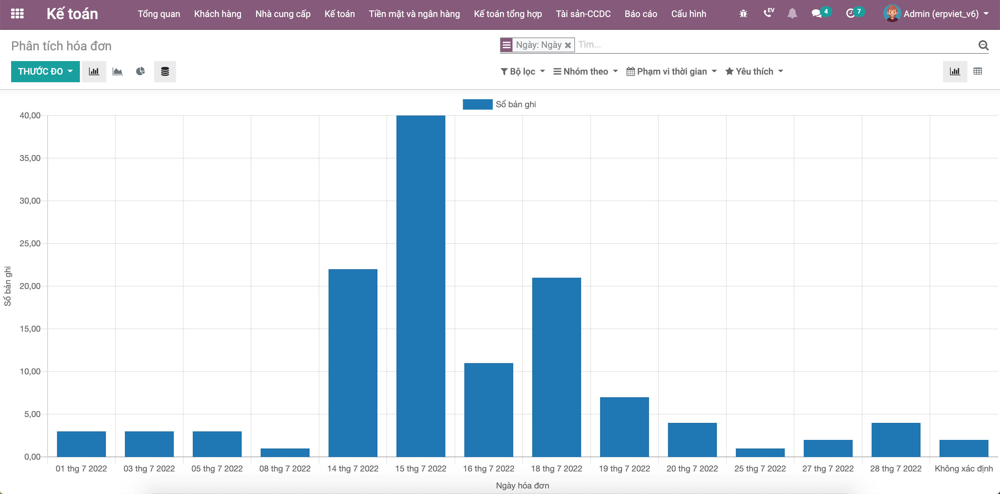Click the search magnifier icon
Screen dimensions: 1000x494
(983, 45)
